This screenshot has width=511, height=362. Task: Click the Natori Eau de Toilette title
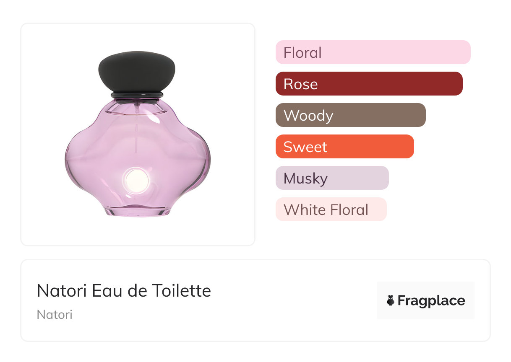[x=124, y=290]
